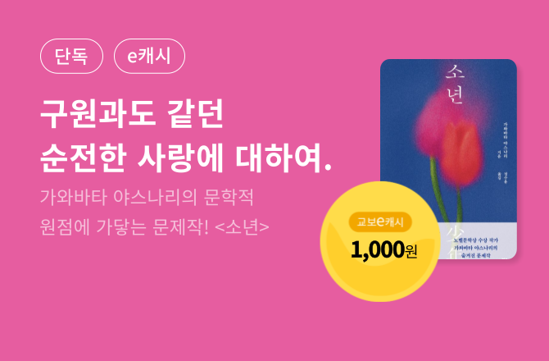549x361 pixels.
Task: Select the orange 교보e캐시 label
Action: click(380, 222)
